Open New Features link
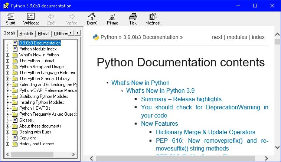This screenshot has width=281, height=162. click(x=160, y=123)
